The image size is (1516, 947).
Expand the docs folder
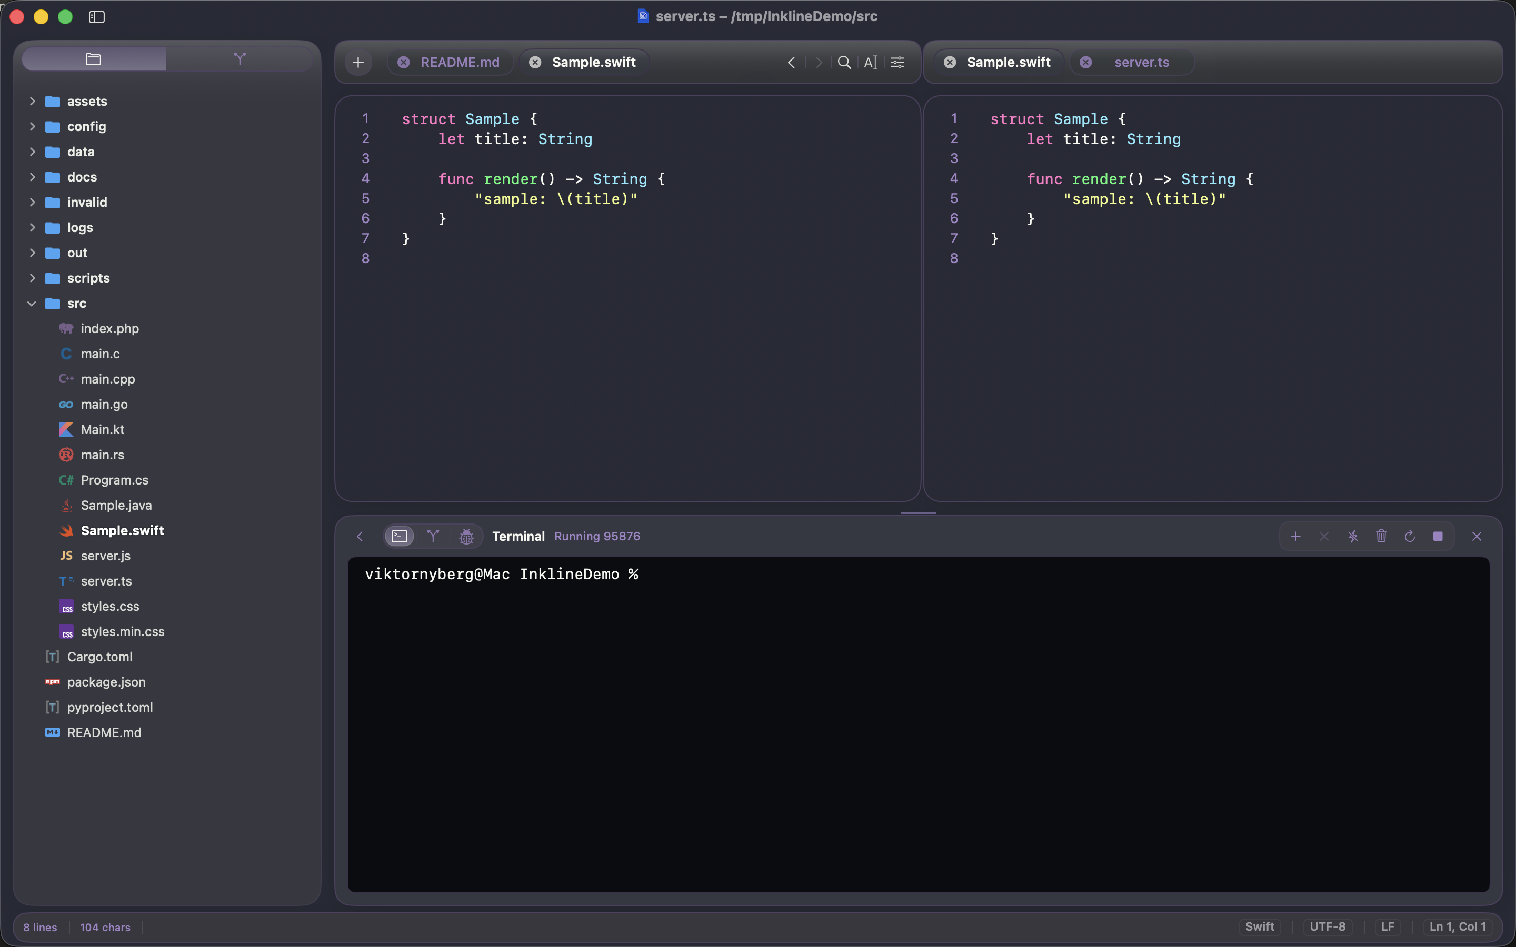click(33, 177)
